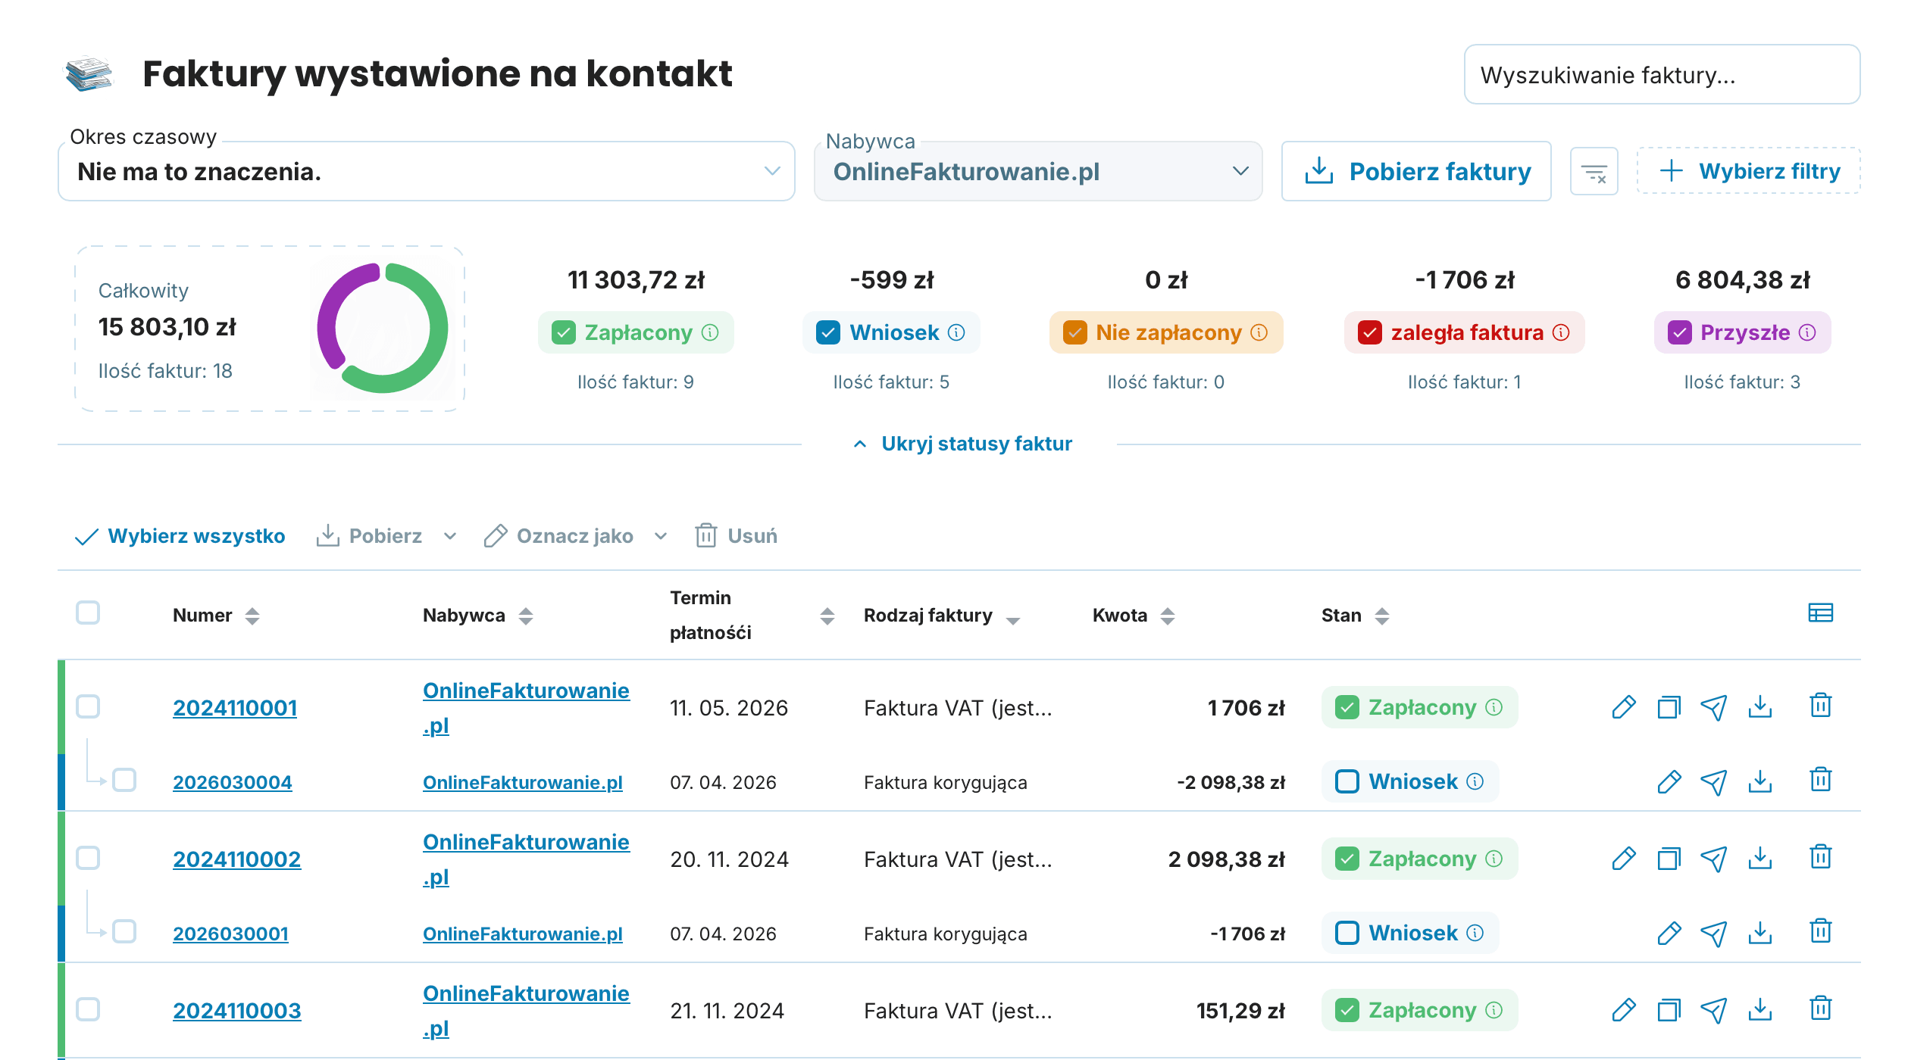Edit invoice 2024110001 with pencil icon
This screenshot has width=1908, height=1060.
point(1623,707)
